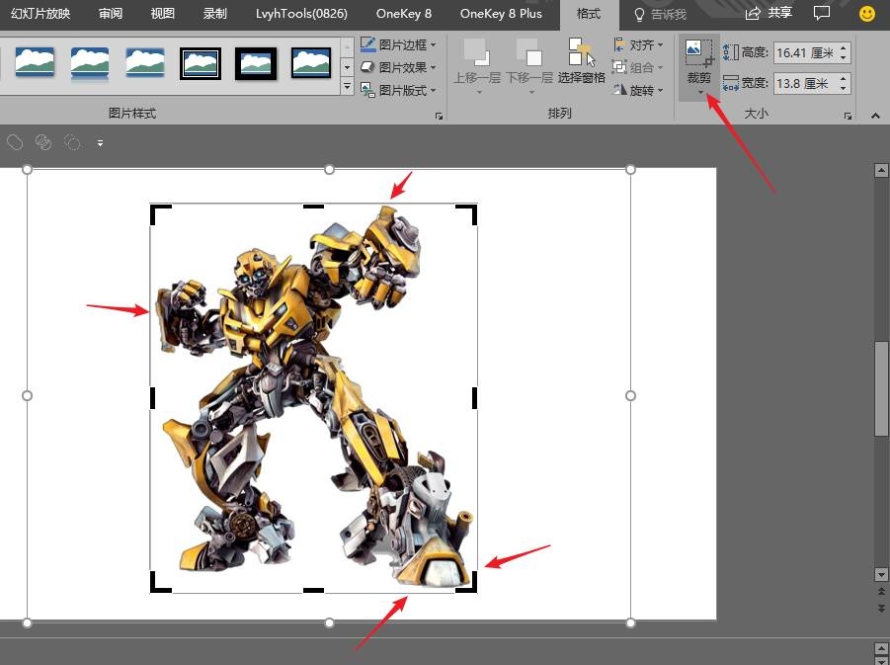Open the 大小 dialog launcher
890x665 pixels.
[848, 116]
